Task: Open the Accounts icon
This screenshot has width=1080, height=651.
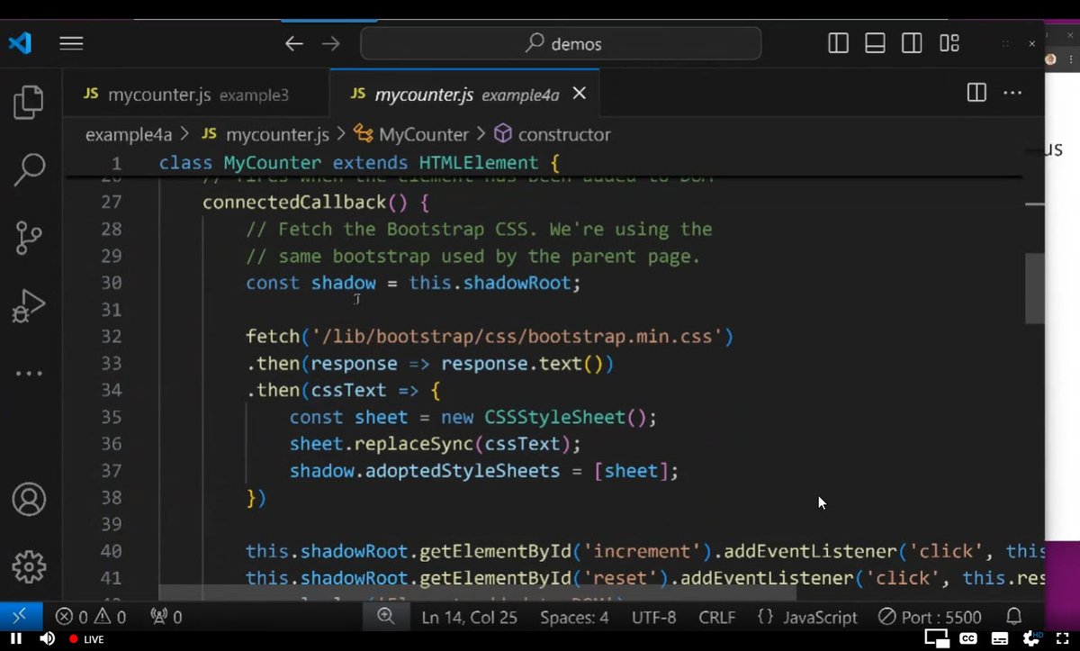Action: coord(29,499)
